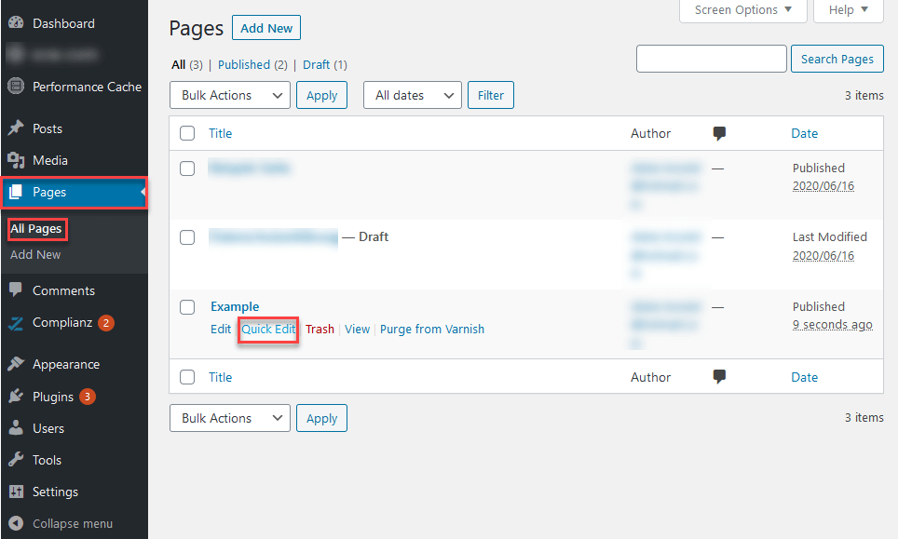The width and height of the screenshot is (898, 539).
Task: Check the box beside the Draft page row
Action: [x=187, y=237]
